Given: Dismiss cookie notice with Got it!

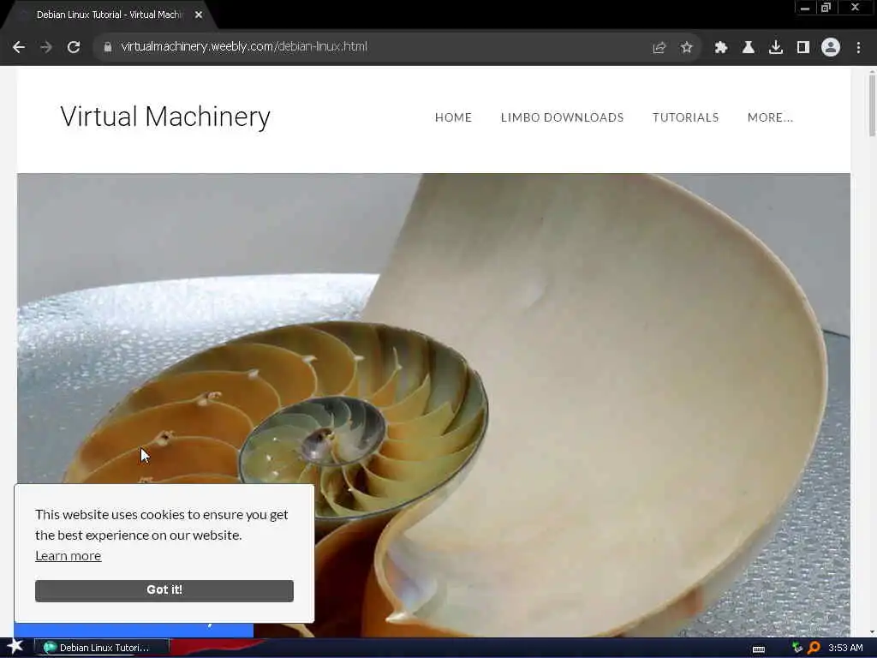Looking at the screenshot, I should click(x=164, y=590).
